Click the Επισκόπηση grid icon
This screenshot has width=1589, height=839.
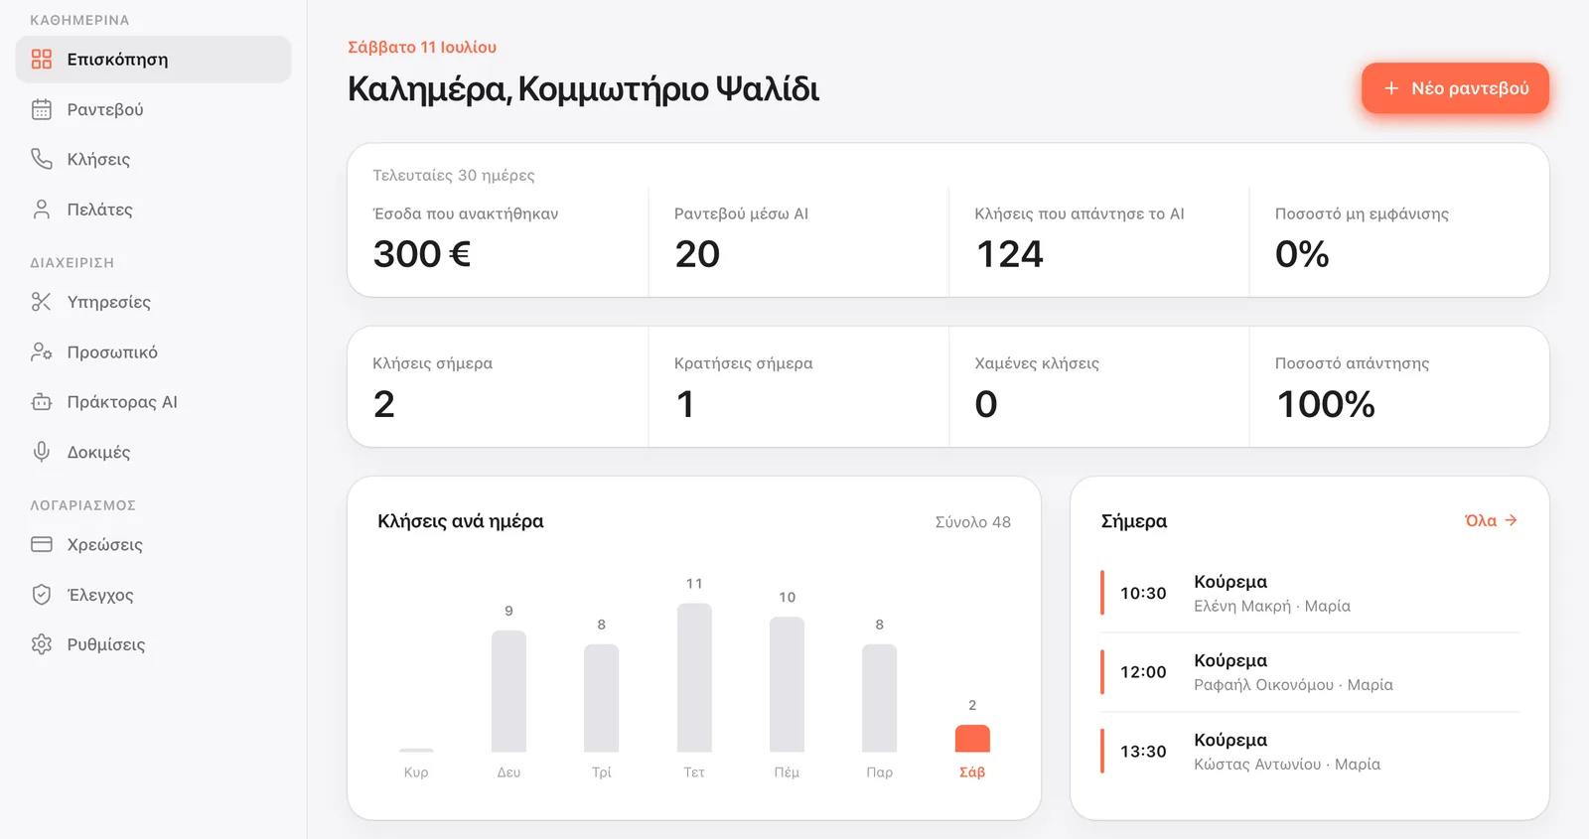point(42,60)
